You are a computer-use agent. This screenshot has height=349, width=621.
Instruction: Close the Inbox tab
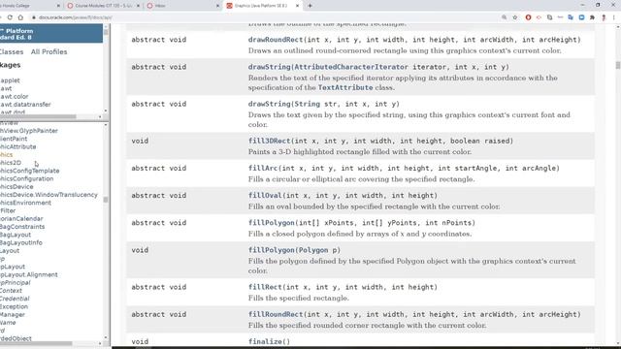click(217, 6)
